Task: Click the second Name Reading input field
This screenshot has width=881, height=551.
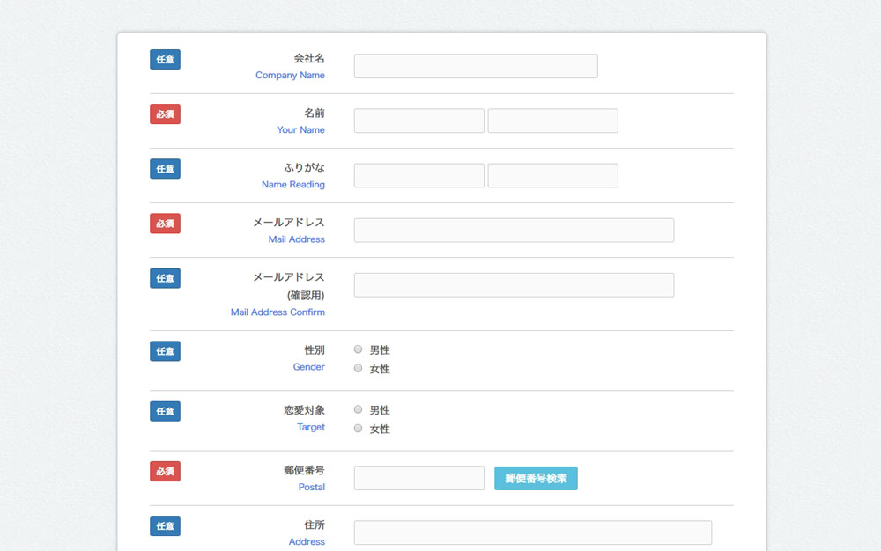Action: click(x=553, y=176)
